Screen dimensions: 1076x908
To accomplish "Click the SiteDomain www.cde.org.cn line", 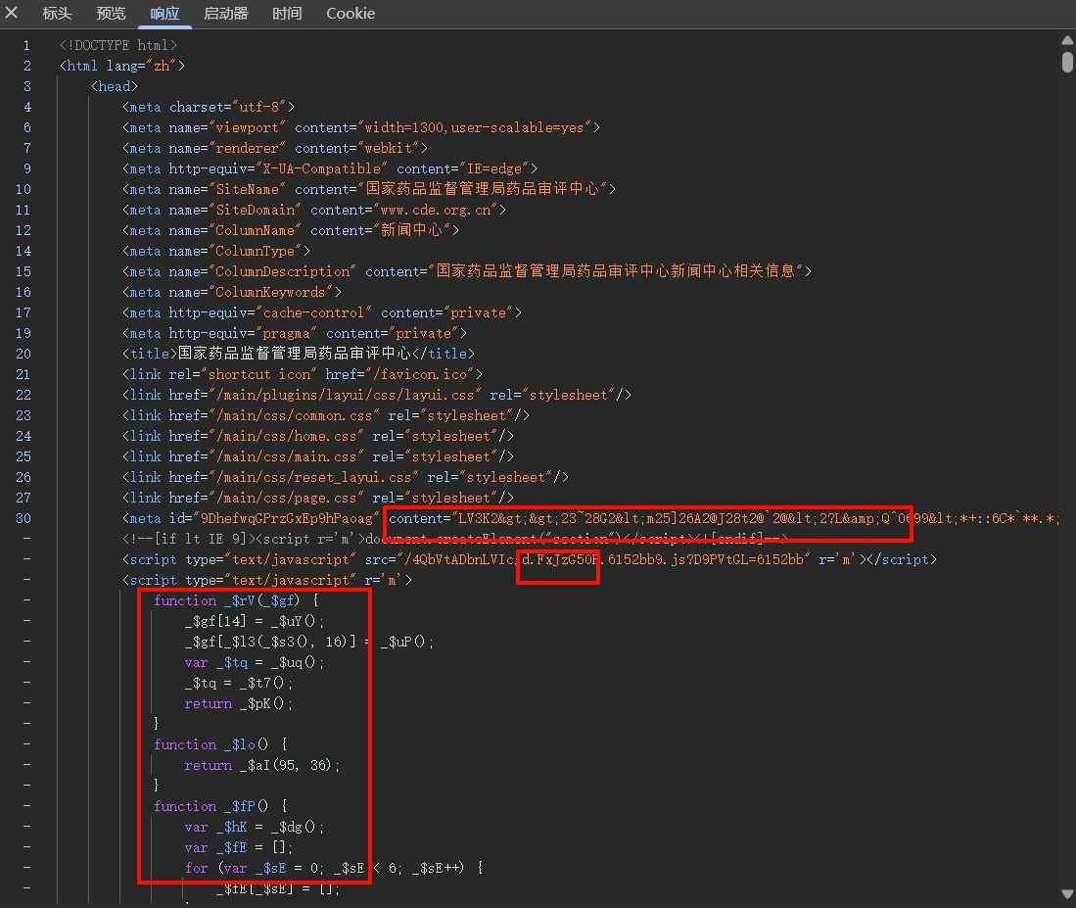I will tap(314, 210).
